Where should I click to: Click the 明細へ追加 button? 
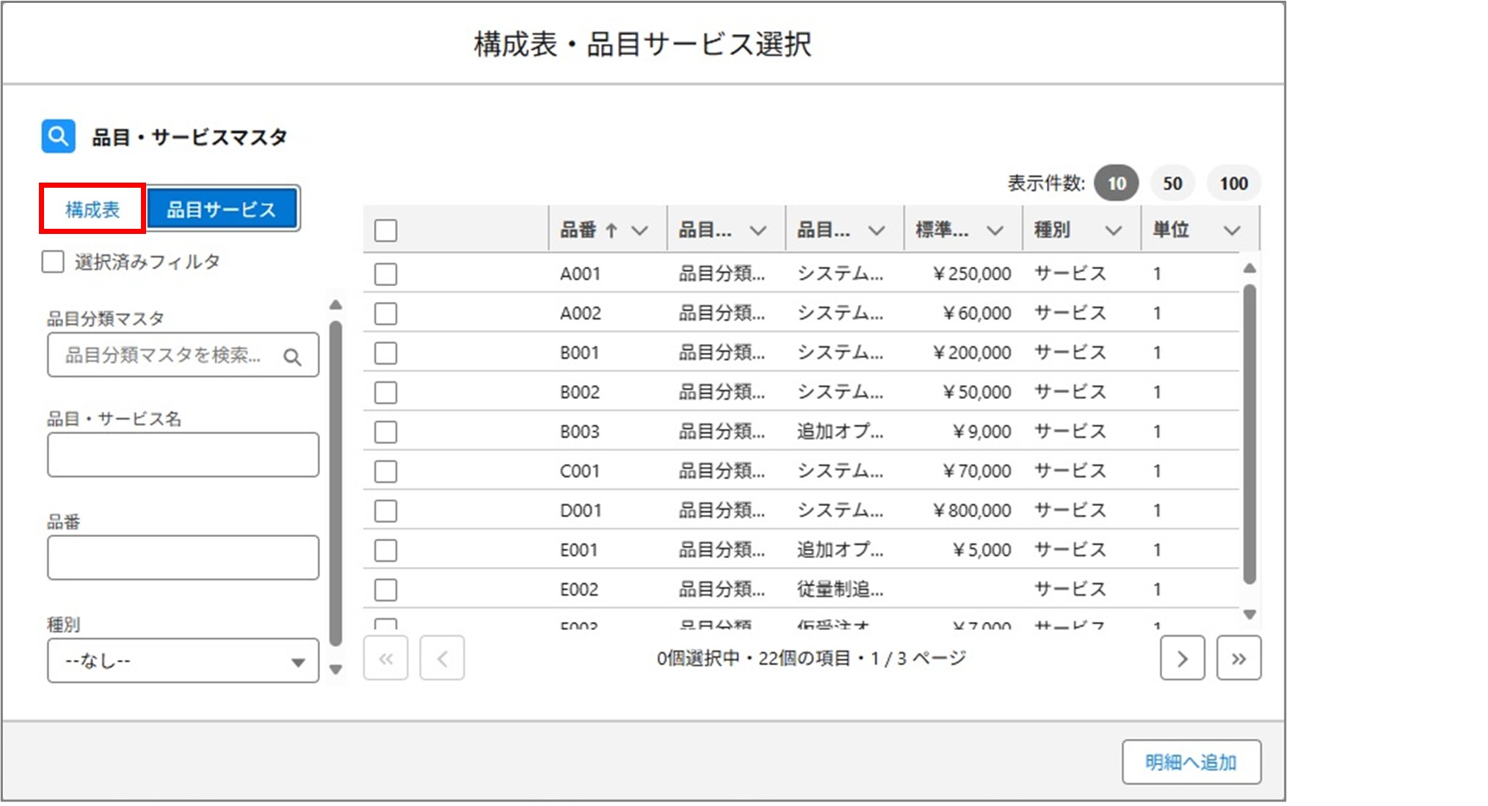1191,762
